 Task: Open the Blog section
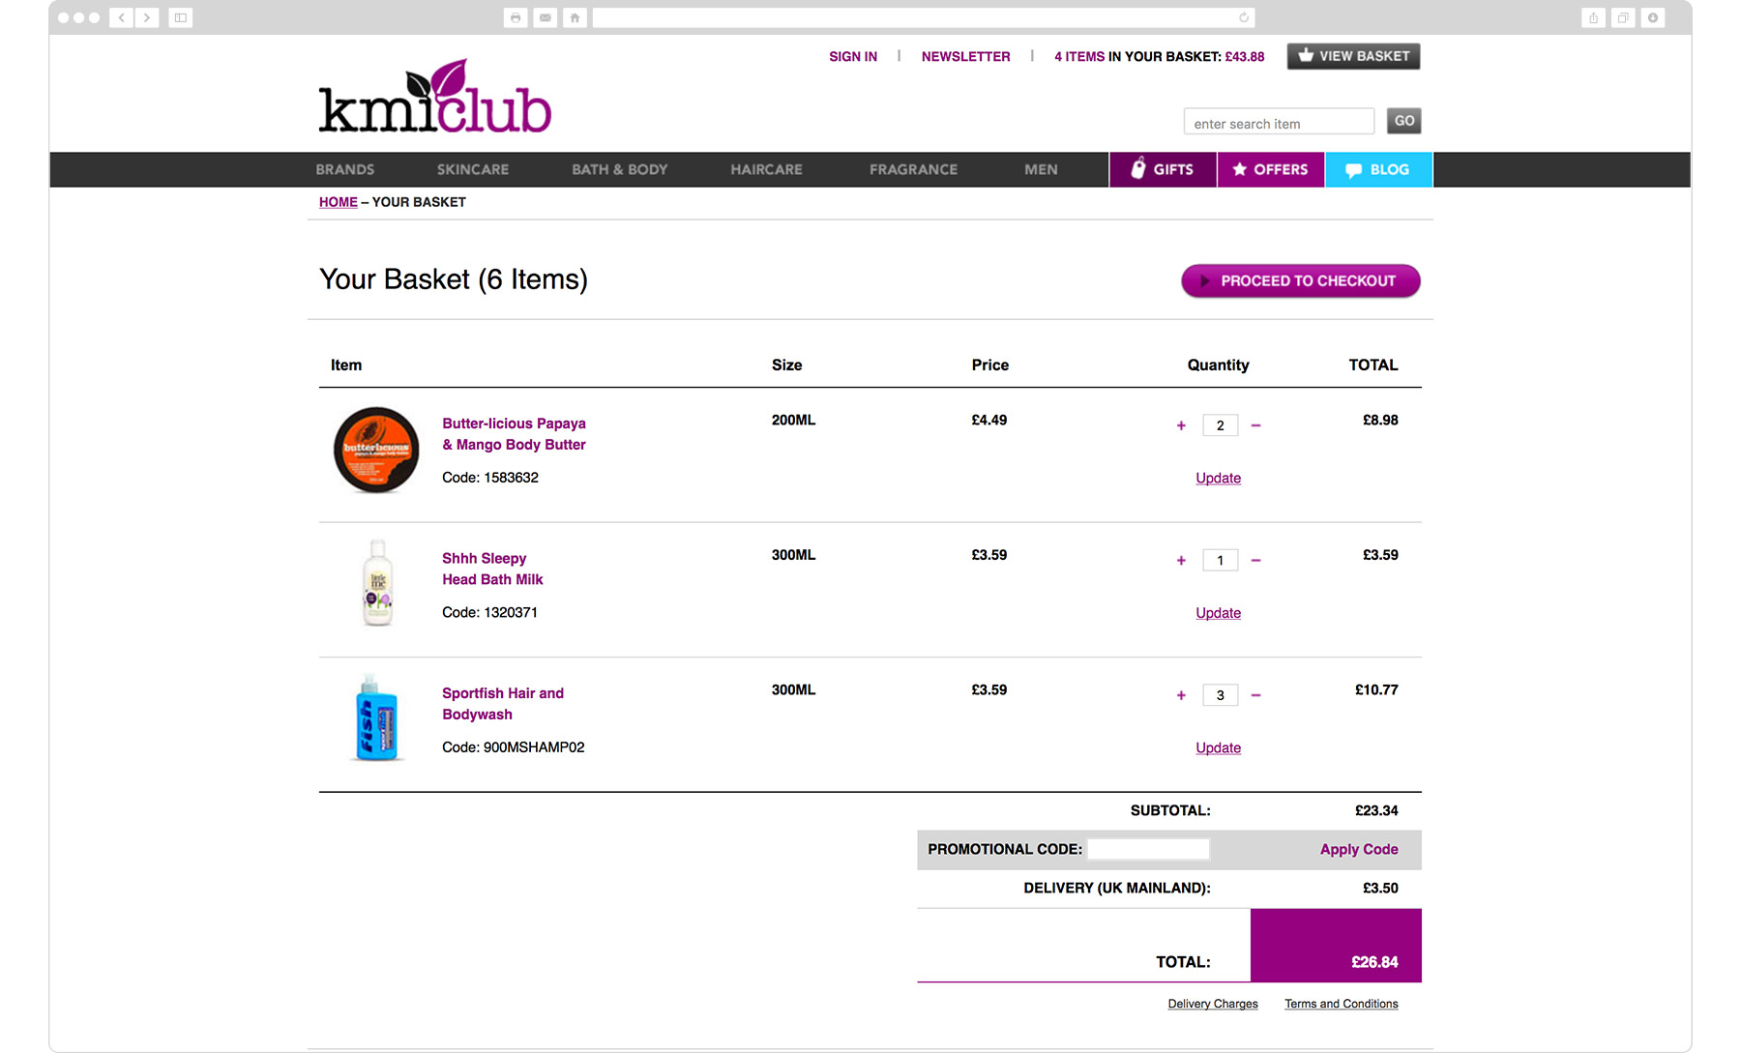tap(1379, 169)
